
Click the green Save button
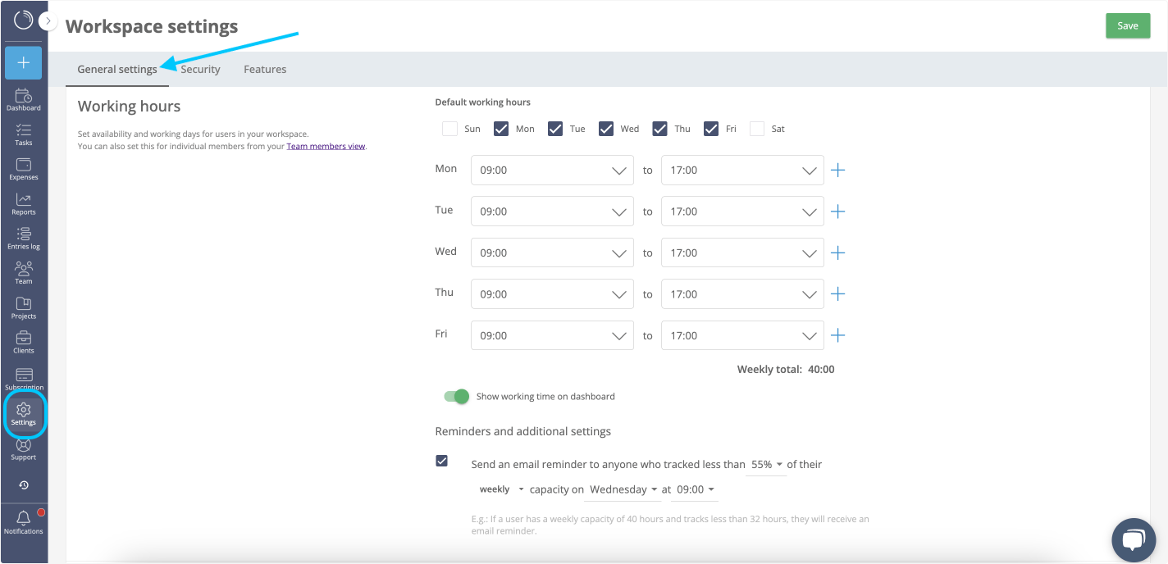pyautogui.click(x=1128, y=25)
